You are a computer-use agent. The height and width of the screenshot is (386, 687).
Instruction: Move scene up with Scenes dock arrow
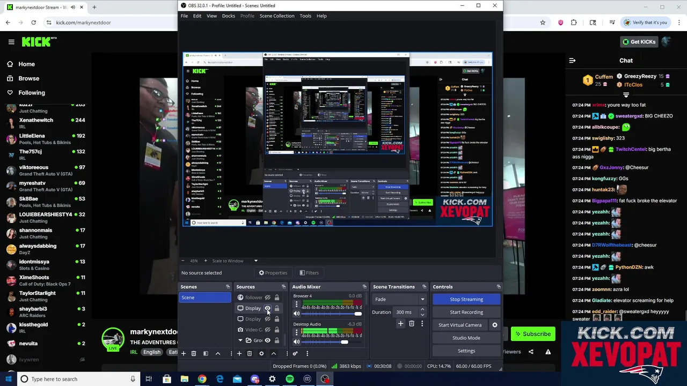pyautogui.click(x=217, y=353)
